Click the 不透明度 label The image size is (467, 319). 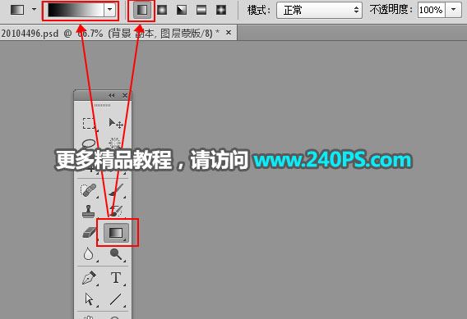391,10
